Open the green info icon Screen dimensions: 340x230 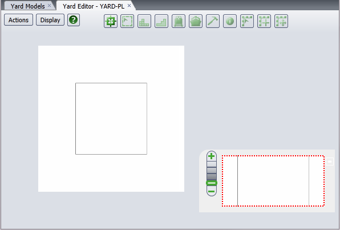tap(230, 21)
